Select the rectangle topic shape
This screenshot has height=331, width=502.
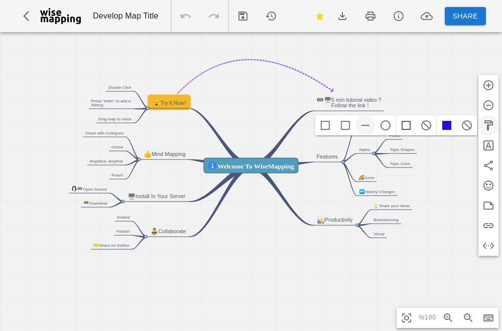click(325, 125)
